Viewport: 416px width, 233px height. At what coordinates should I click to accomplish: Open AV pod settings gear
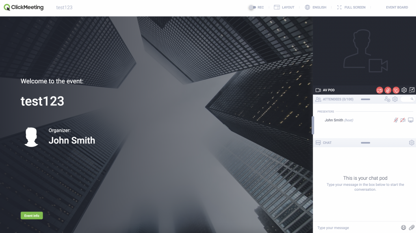(x=404, y=90)
